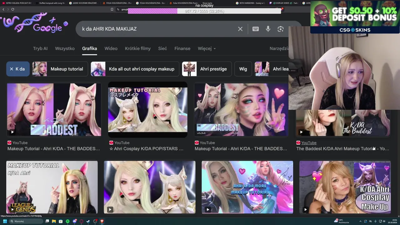Open the thumbnail with peace sign and heart
This screenshot has height=225, width=400.
pyautogui.click(x=241, y=110)
